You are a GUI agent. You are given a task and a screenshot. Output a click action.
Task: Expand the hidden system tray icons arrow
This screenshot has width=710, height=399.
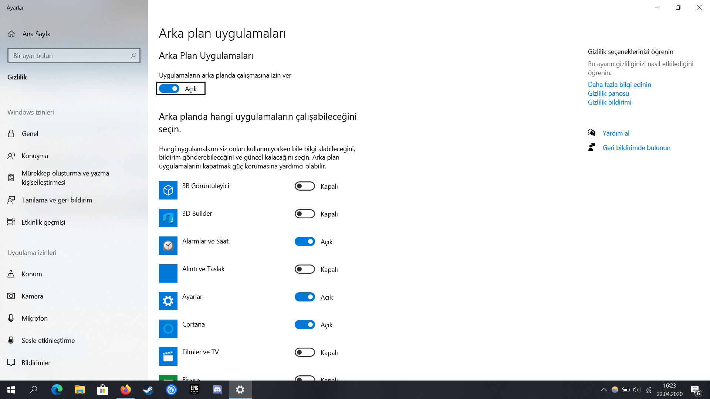(x=603, y=390)
